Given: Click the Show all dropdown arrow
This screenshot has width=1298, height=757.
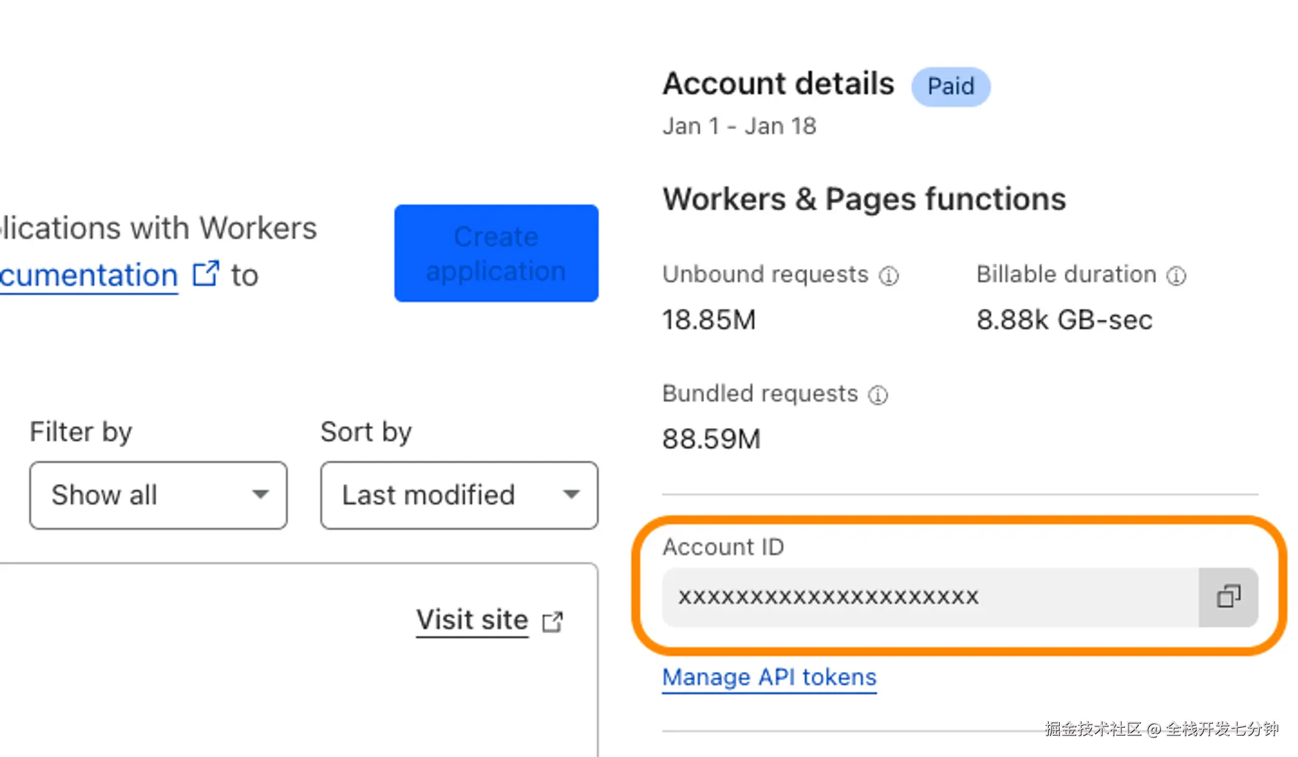Looking at the screenshot, I should [260, 495].
